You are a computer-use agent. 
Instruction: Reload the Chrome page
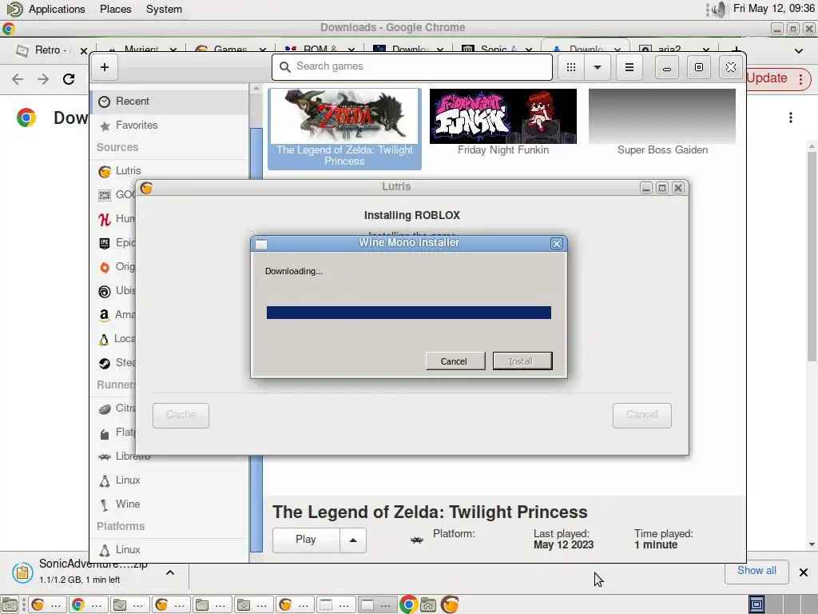[69, 79]
